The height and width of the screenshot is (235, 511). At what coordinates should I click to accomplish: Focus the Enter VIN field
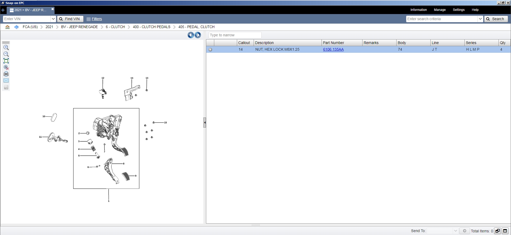coord(27,19)
